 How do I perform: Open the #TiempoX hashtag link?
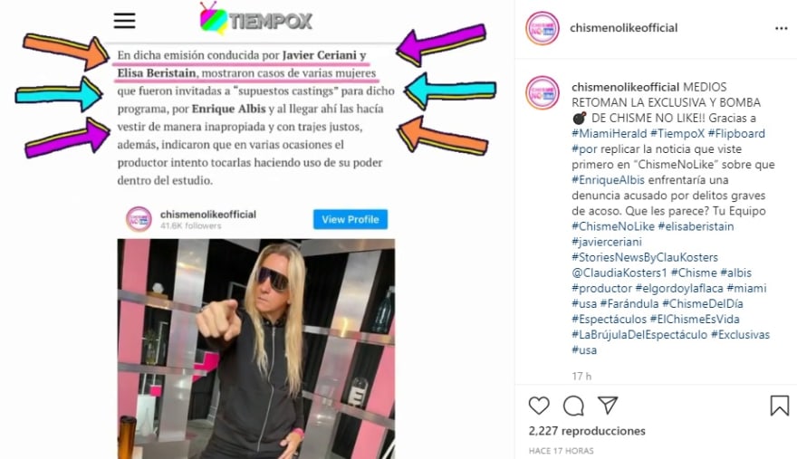tap(677, 134)
